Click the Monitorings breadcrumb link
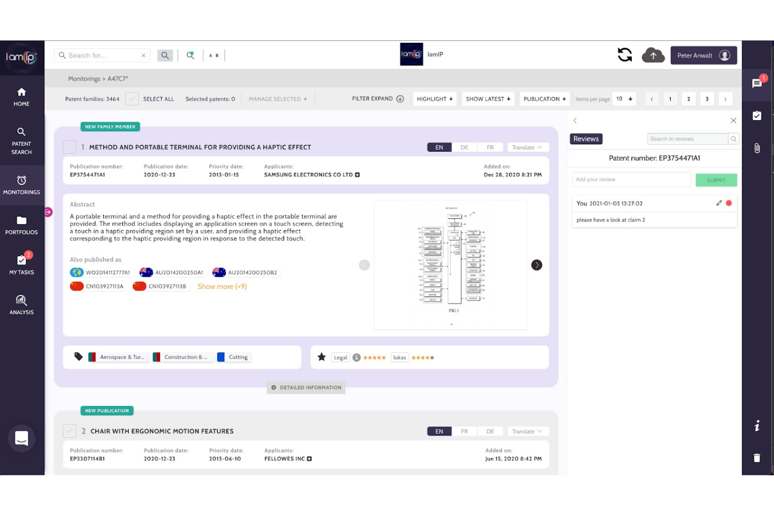This screenshot has height=516, width=774. pos(84,79)
